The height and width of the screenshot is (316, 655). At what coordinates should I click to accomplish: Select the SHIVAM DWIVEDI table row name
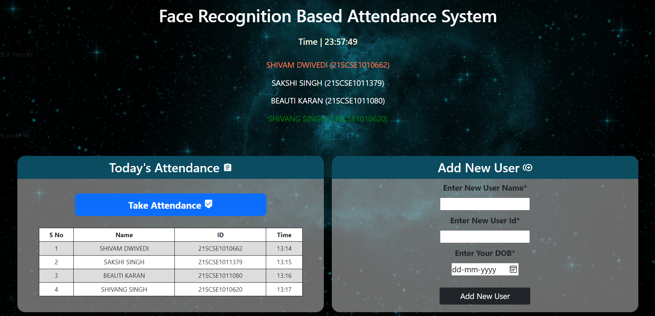point(124,249)
